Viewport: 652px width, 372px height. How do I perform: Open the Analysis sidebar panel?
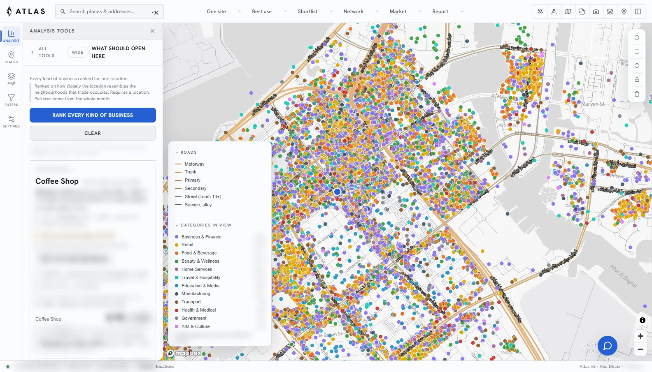click(11, 36)
